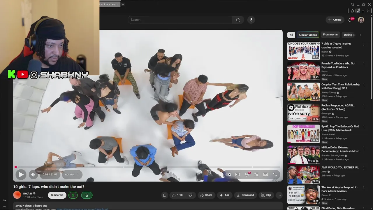Like the video with 1.1K likes
Image resolution: width=373 pixels, height=210 pixels.
(177, 195)
